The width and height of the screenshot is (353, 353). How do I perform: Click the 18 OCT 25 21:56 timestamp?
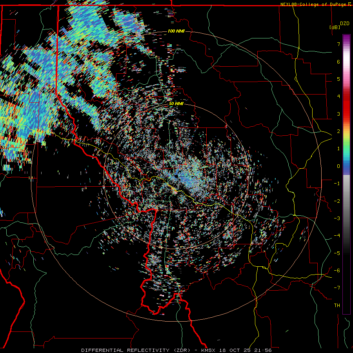point(246,350)
